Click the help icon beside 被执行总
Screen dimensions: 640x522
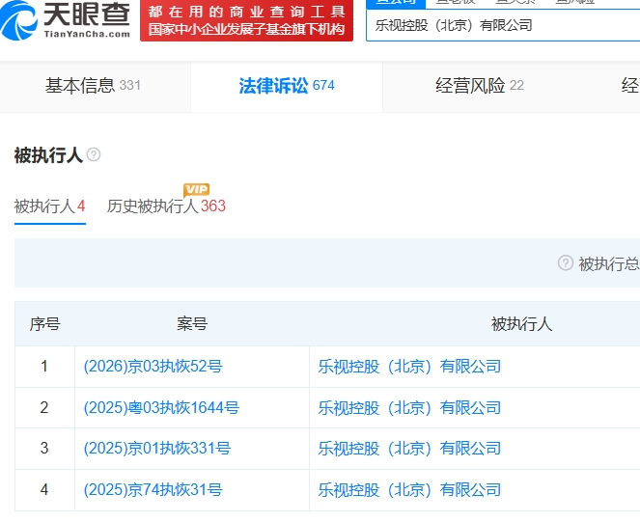[x=566, y=262]
